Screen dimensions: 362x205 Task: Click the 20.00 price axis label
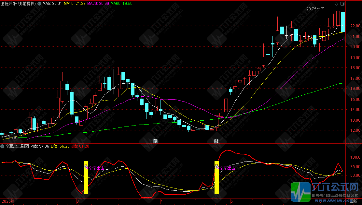[x=355, y=46]
